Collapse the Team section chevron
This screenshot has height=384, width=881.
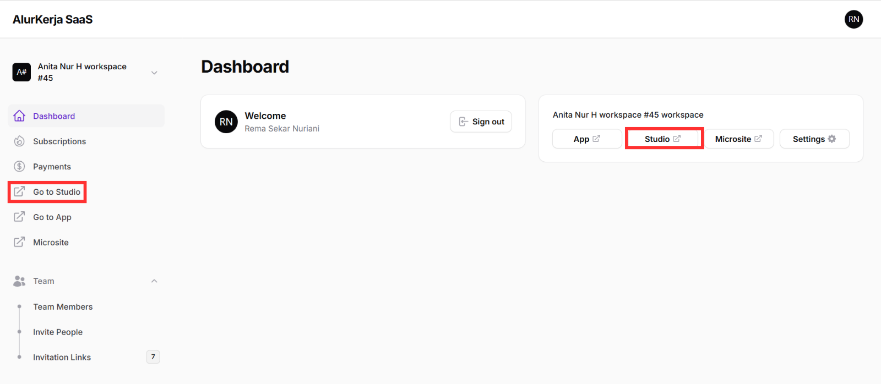click(154, 281)
